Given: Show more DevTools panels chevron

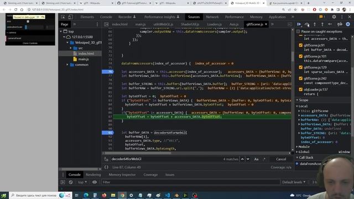Looking at the screenshot, I should pos(293,17).
